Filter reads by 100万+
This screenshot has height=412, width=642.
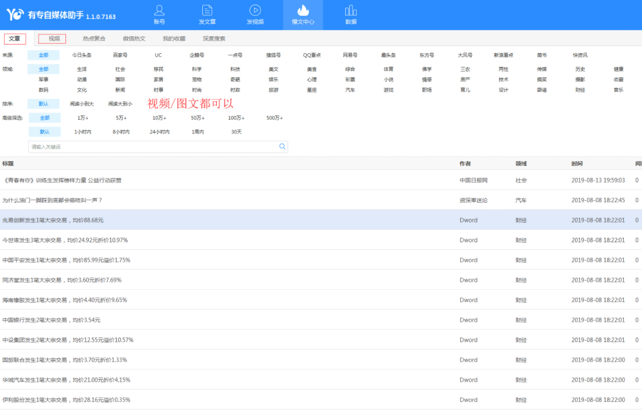(236, 118)
